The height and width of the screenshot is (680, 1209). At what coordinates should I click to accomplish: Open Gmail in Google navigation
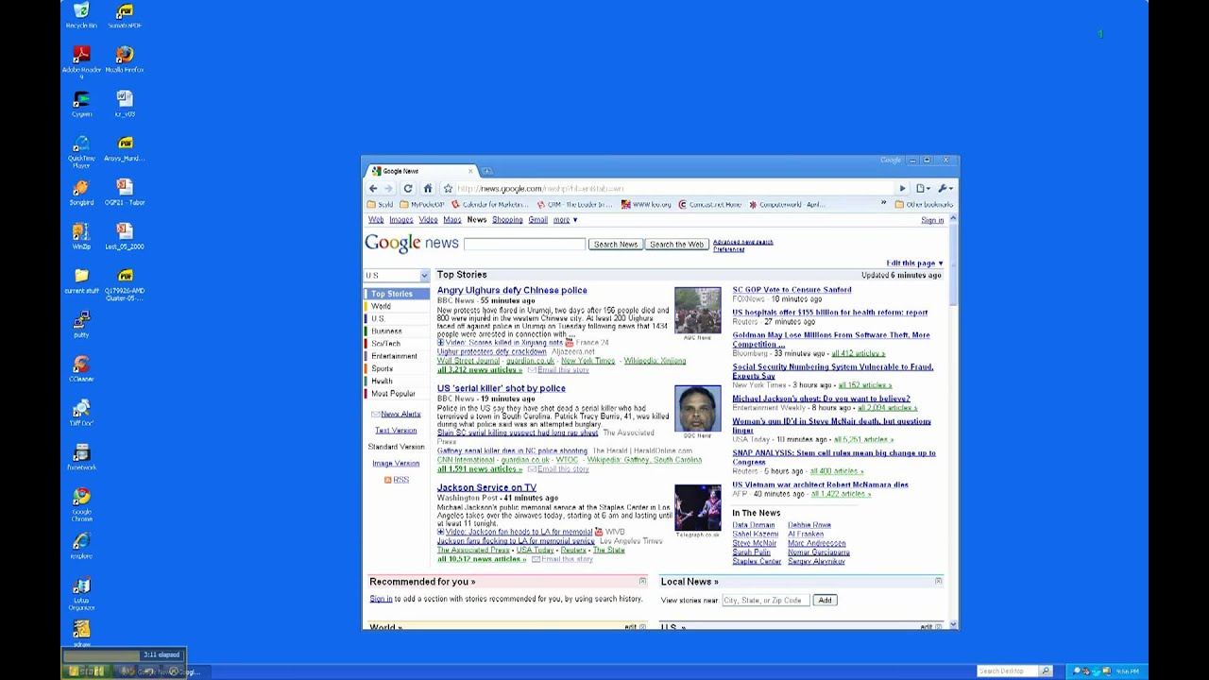537,220
